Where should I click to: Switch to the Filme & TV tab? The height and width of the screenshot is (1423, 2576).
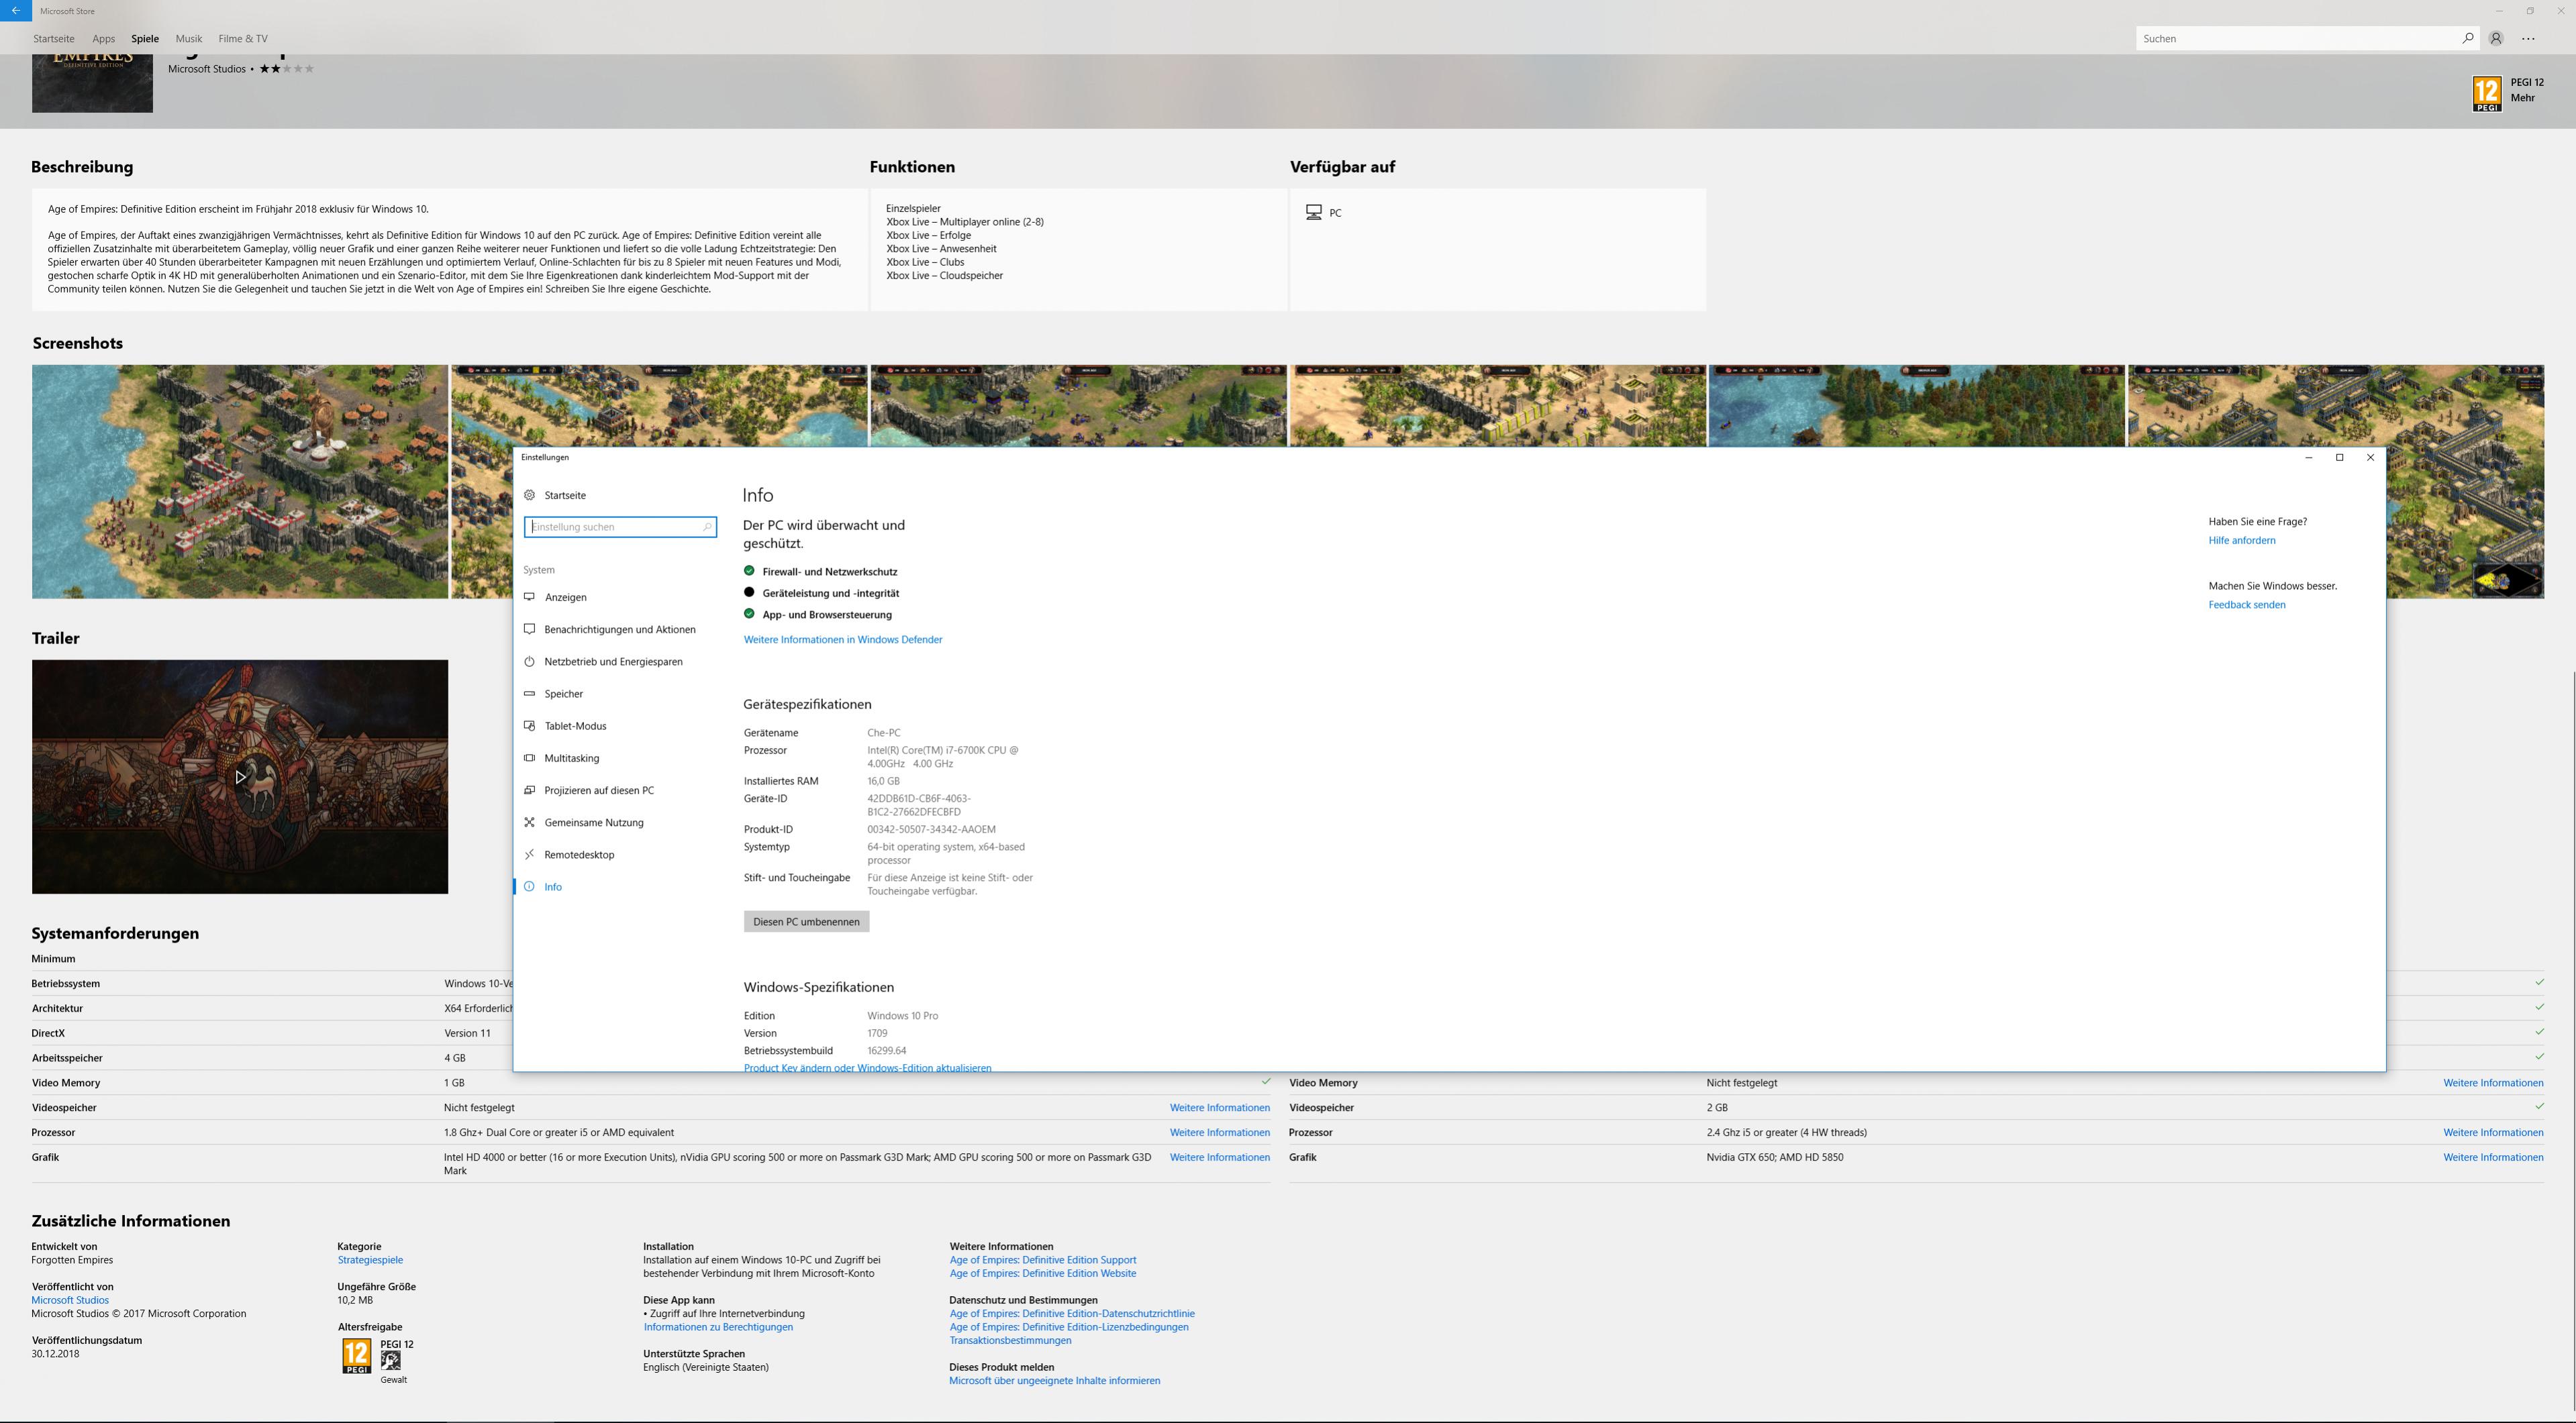[x=243, y=39]
